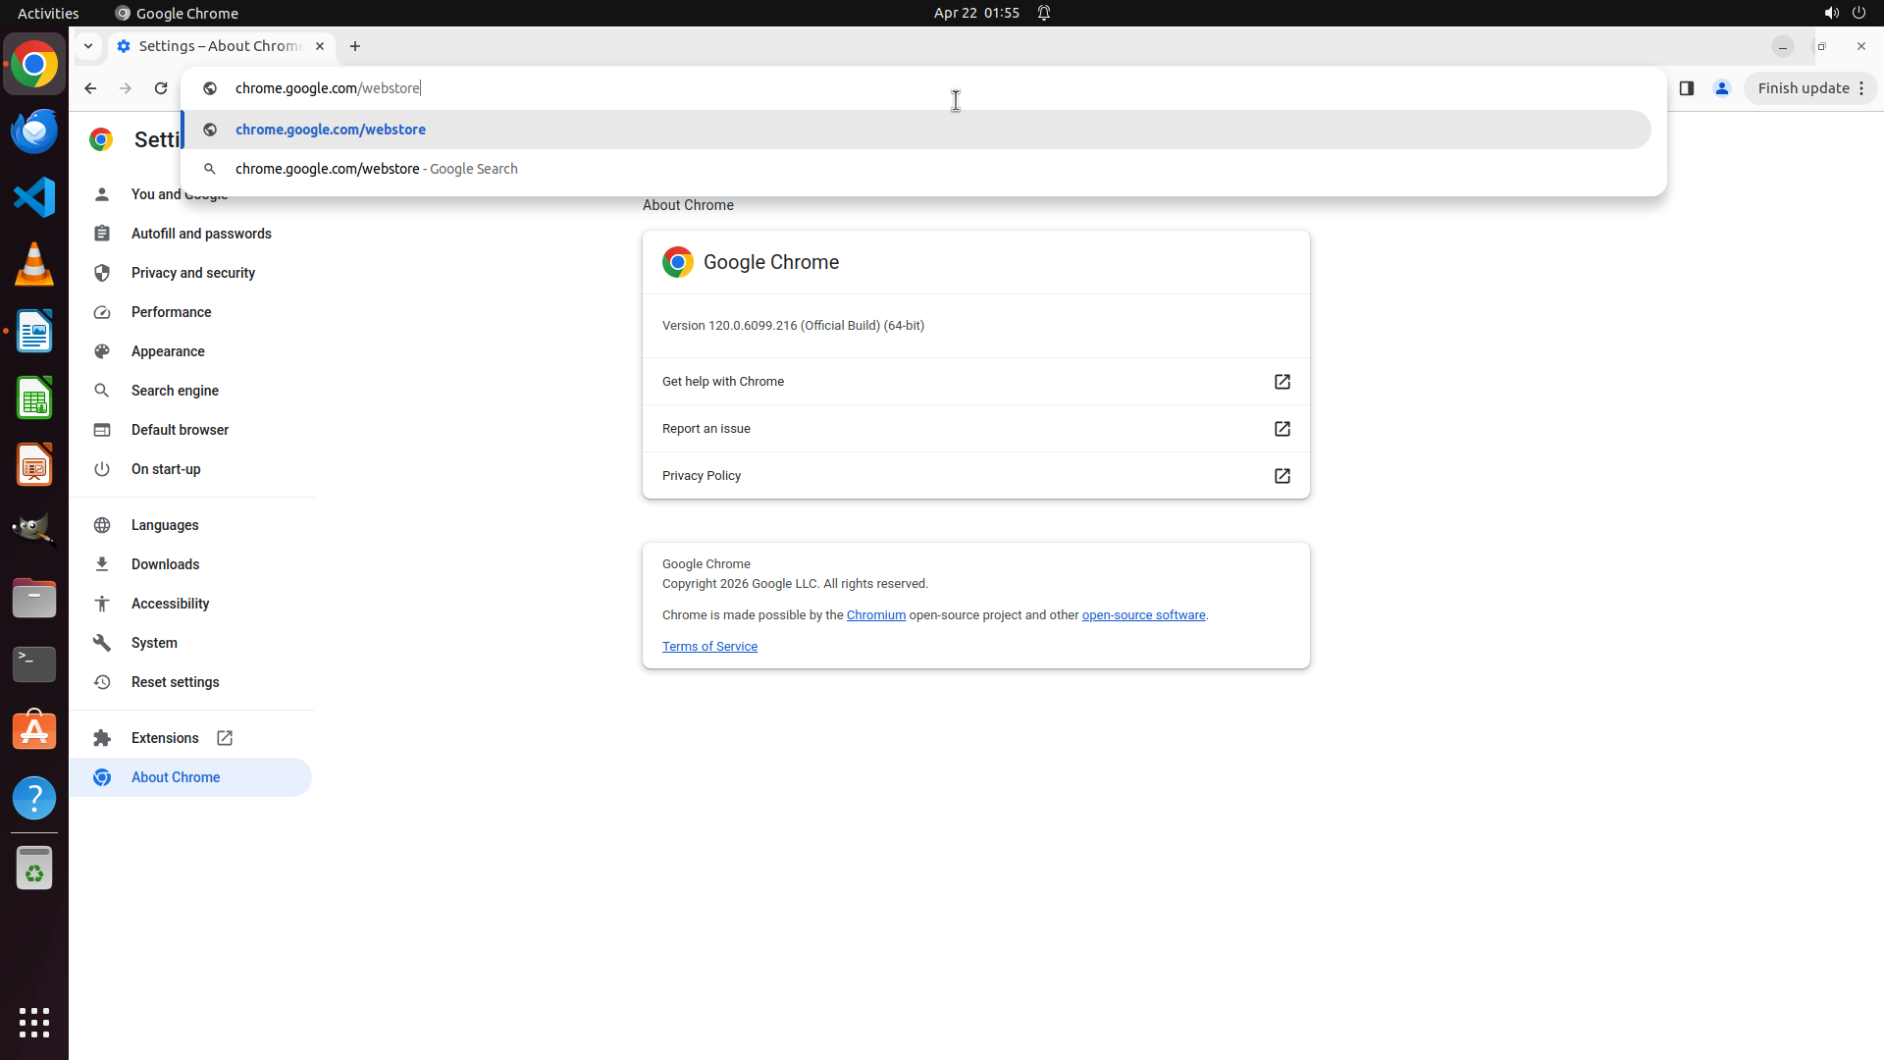Launch Visual Studio Code from the dock
The width and height of the screenshot is (1884, 1060).
[x=34, y=197]
